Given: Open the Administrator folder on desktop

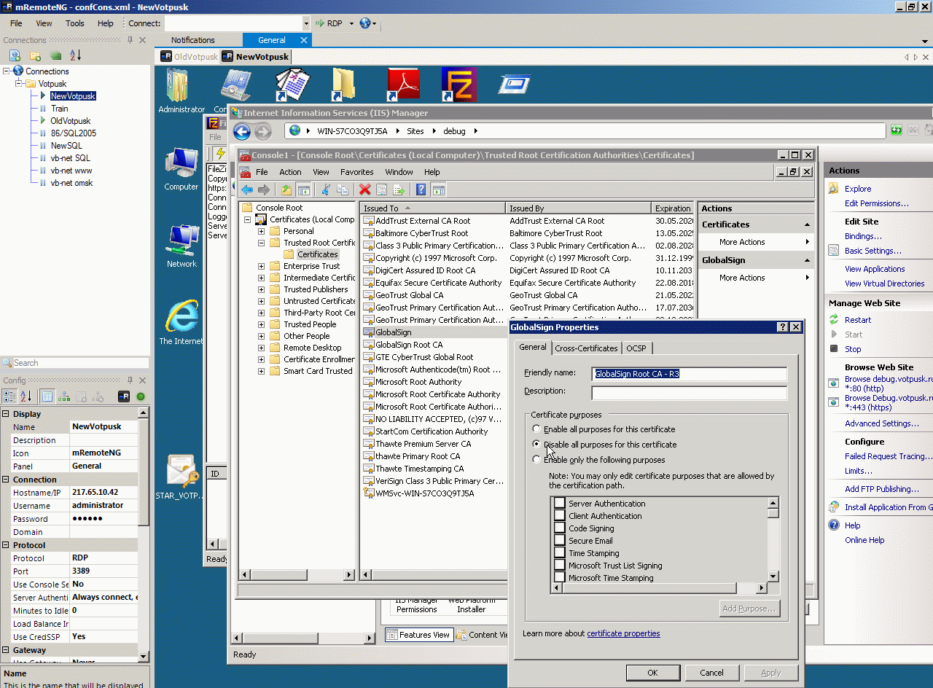Looking at the screenshot, I should tap(181, 91).
